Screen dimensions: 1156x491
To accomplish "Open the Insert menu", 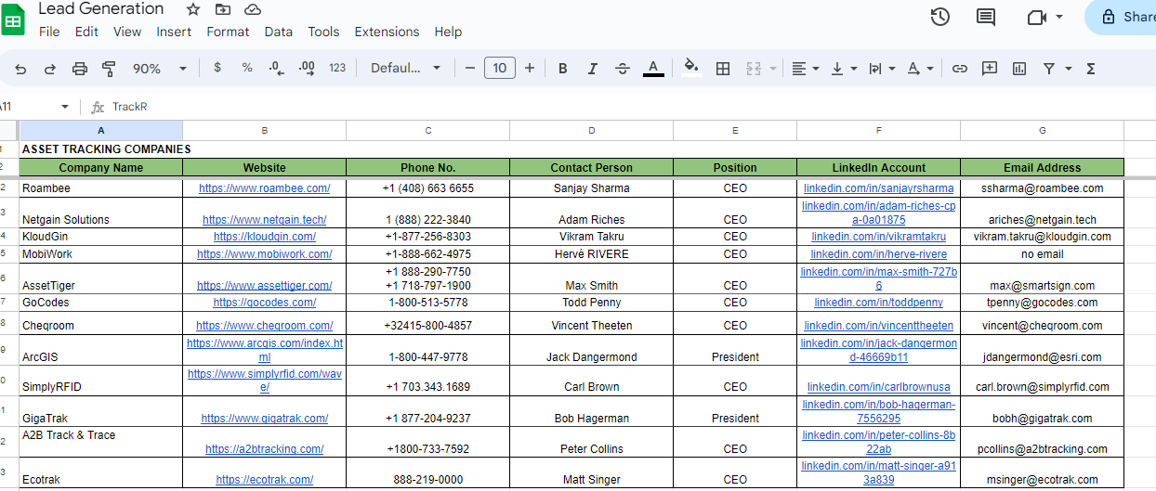I will [x=174, y=32].
